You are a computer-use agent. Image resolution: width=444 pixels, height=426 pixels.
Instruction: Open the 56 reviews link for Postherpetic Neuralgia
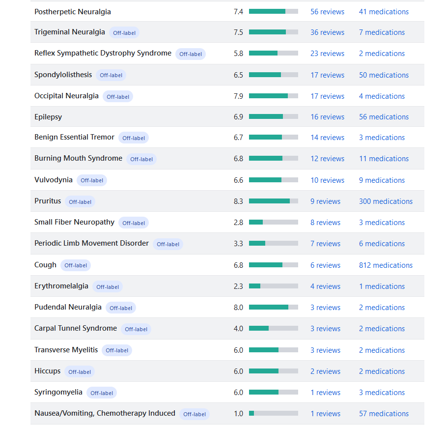tap(327, 12)
